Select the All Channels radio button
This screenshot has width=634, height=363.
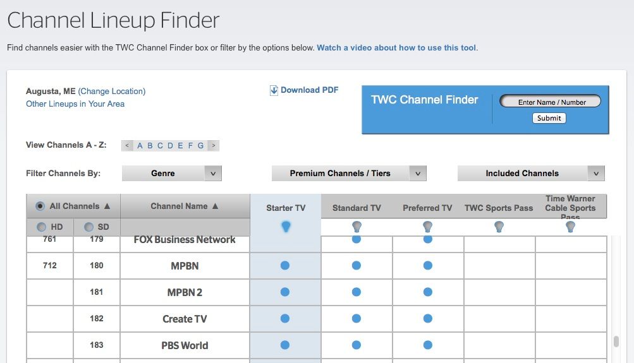click(40, 206)
